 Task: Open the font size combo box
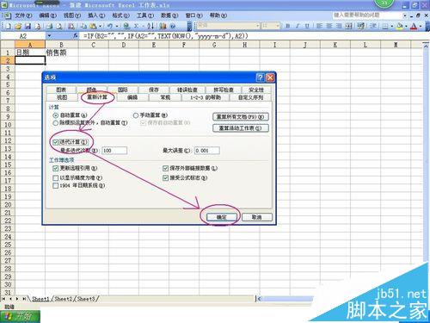(x=270, y=26)
